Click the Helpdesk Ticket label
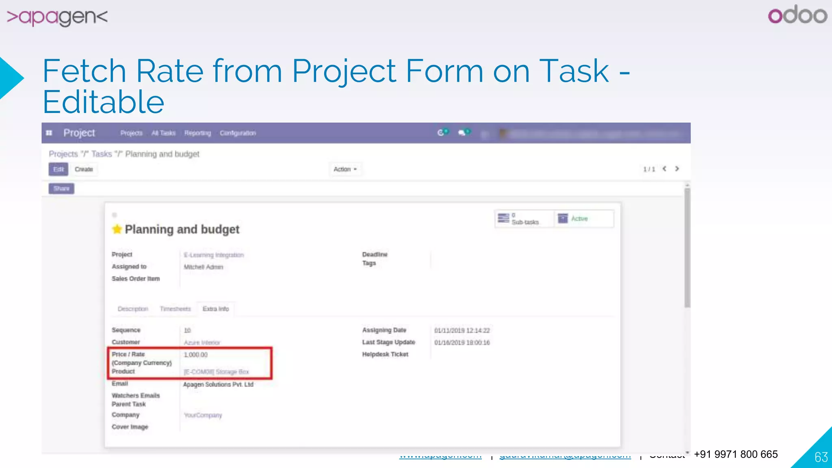The height and width of the screenshot is (468, 832). point(385,355)
